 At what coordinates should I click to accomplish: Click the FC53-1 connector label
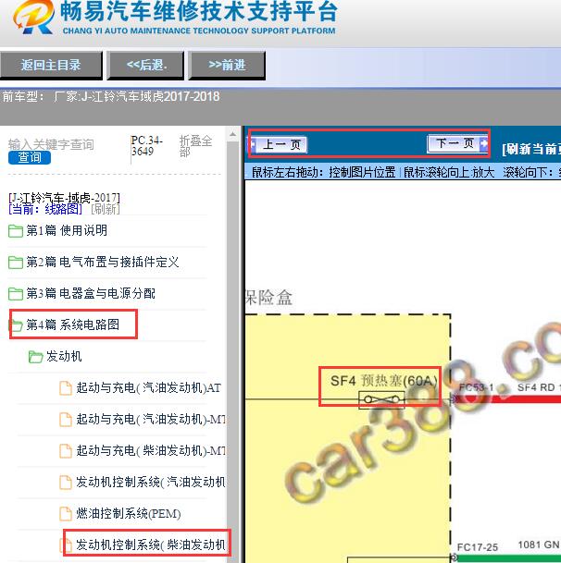coord(476,387)
